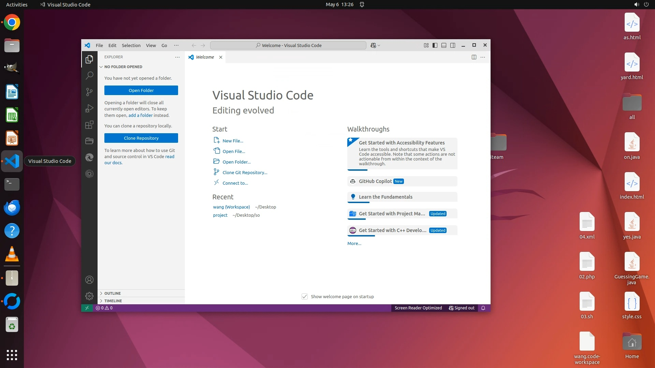Expand the TIMELINE section
Viewport: 655px width, 368px height.
pos(113,301)
